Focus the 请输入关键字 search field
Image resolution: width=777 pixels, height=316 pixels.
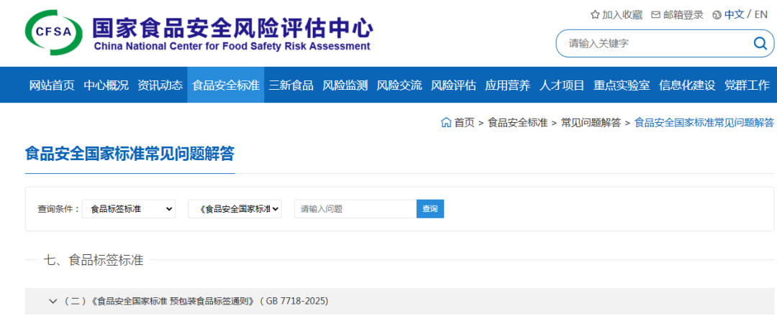pyautogui.click(x=657, y=44)
